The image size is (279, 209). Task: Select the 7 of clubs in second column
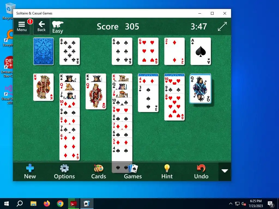pyautogui.click(x=69, y=129)
